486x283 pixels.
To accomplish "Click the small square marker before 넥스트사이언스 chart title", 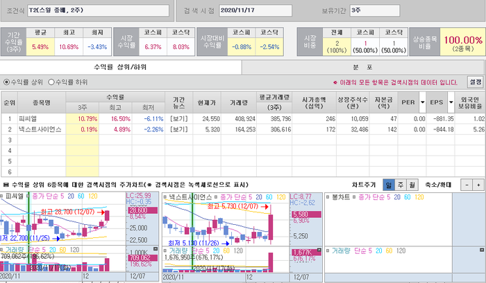I will pyautogui.click(x=165, y=197).
